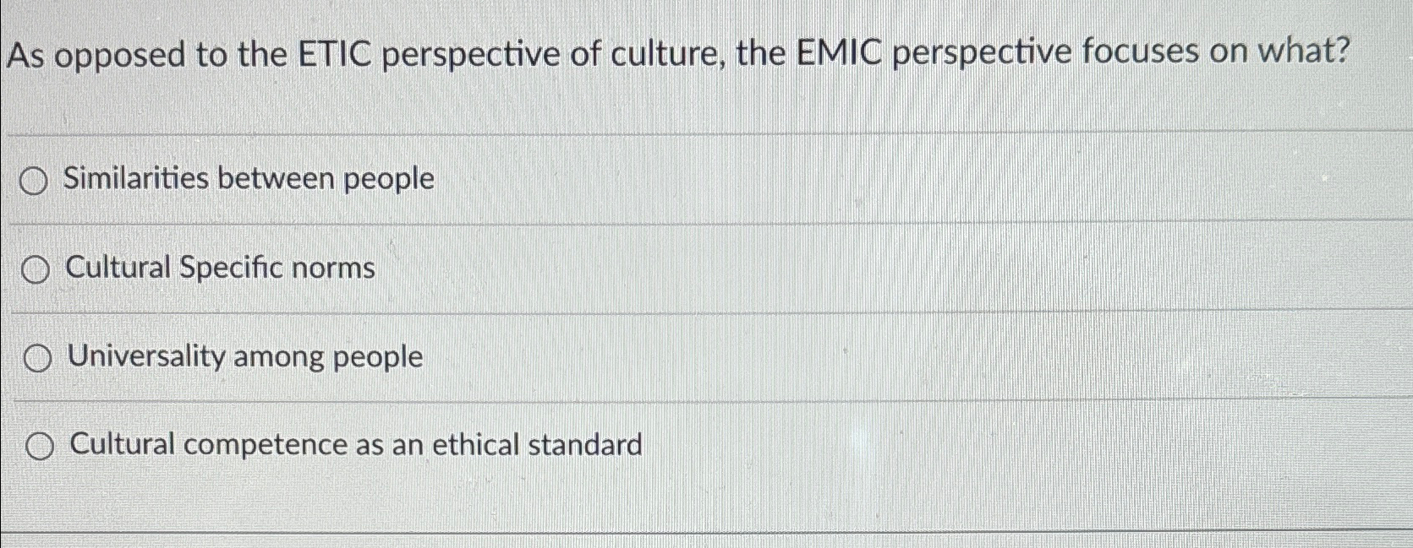Screen dimensions: 1413x548
Task: Click the word 'EMIC' in the question
Action: click(x=835, y=55)
